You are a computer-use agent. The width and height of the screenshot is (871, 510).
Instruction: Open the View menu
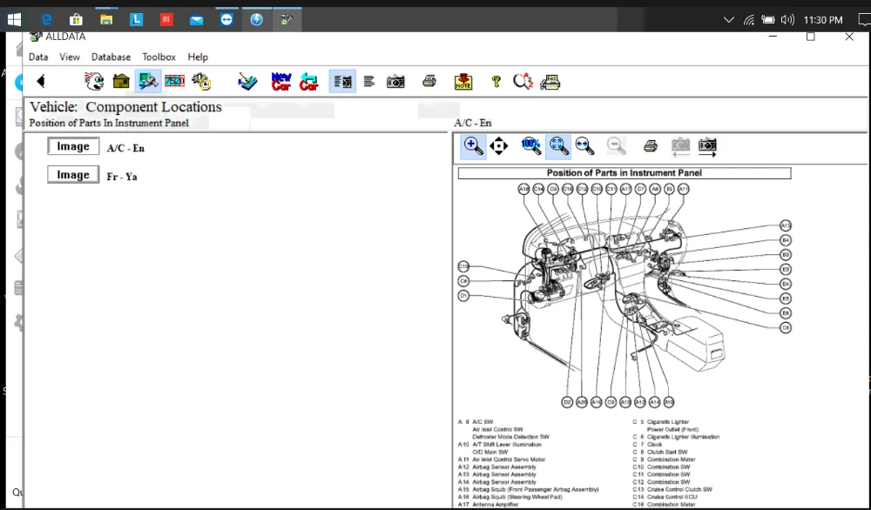(70, 57)
